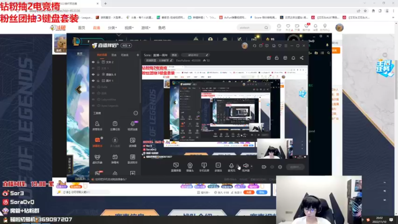The width and height of the screenshot is (398, 224).
Task: Open the streamer tasks floating badge on the right
Action: 385,68
